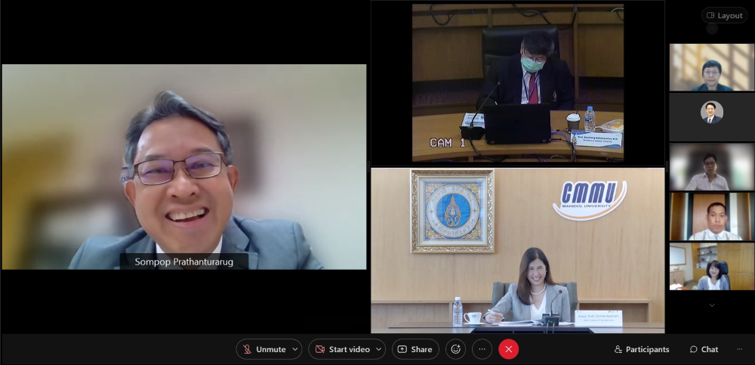Select the avatar-only participant thumbnail
755x365 pixels.
711,117
